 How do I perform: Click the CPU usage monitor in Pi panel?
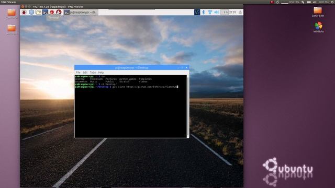(225, 13)
